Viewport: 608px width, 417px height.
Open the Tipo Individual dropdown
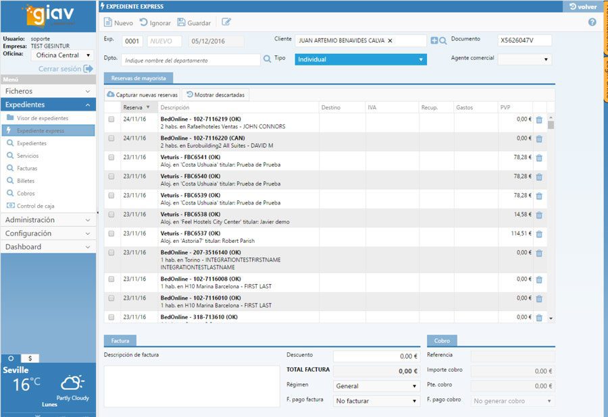(x=361, y=59)
